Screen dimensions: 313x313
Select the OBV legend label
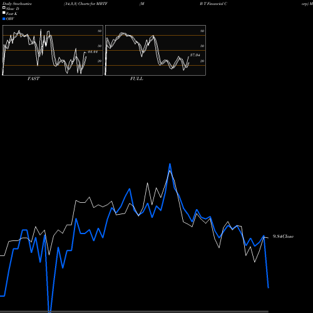coord(10,19)
